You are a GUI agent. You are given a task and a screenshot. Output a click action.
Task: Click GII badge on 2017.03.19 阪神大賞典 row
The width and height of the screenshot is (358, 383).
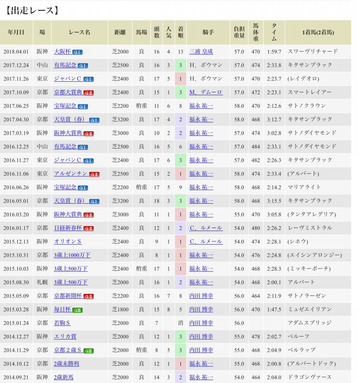88,134
